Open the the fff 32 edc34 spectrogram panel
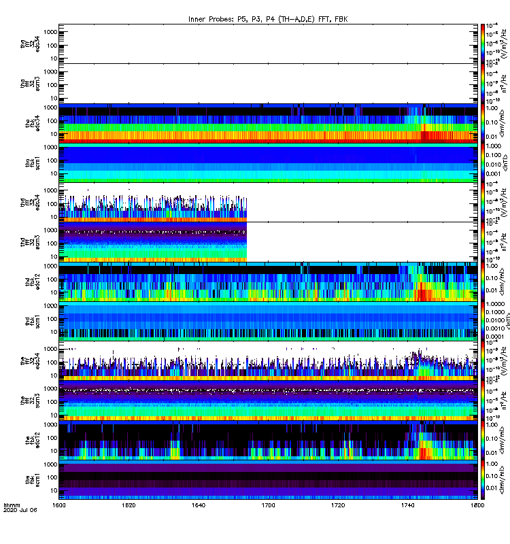510x544 pixels. click(x=268, y=361)
